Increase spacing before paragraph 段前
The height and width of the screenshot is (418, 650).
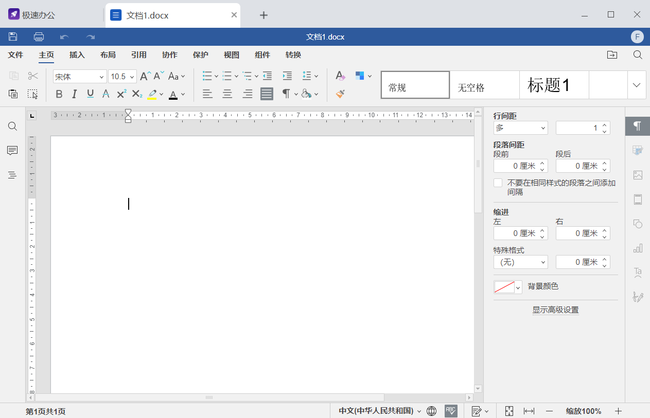[x=542, y=163]
